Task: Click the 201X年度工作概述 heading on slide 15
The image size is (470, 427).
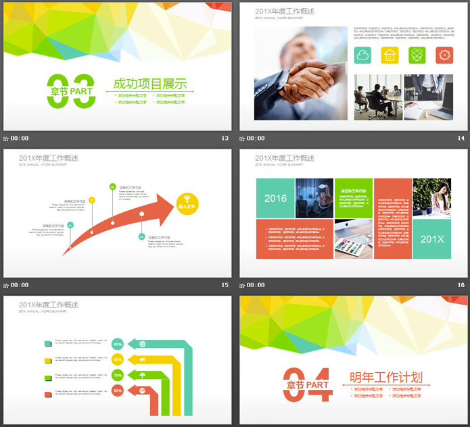Action: 49,158
